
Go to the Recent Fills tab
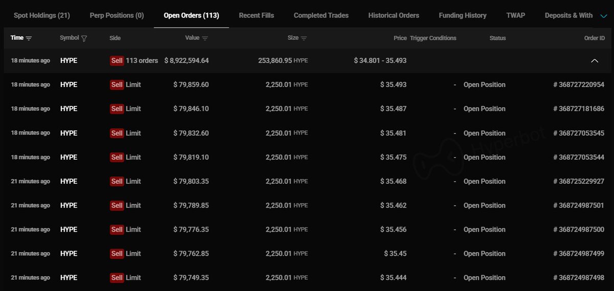point(256,15)
